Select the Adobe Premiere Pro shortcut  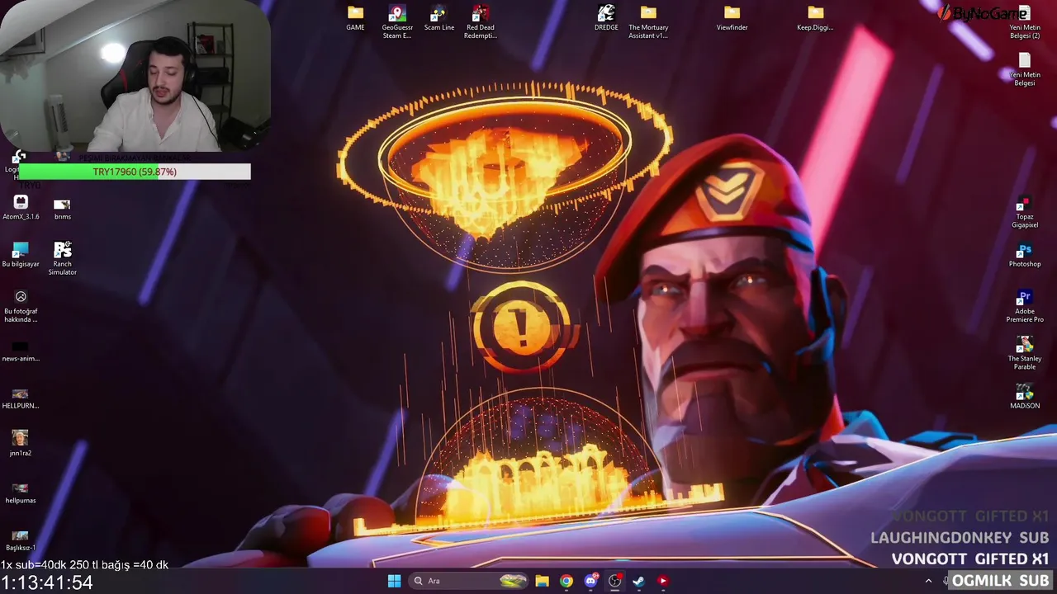click(x=1025, y=306)
